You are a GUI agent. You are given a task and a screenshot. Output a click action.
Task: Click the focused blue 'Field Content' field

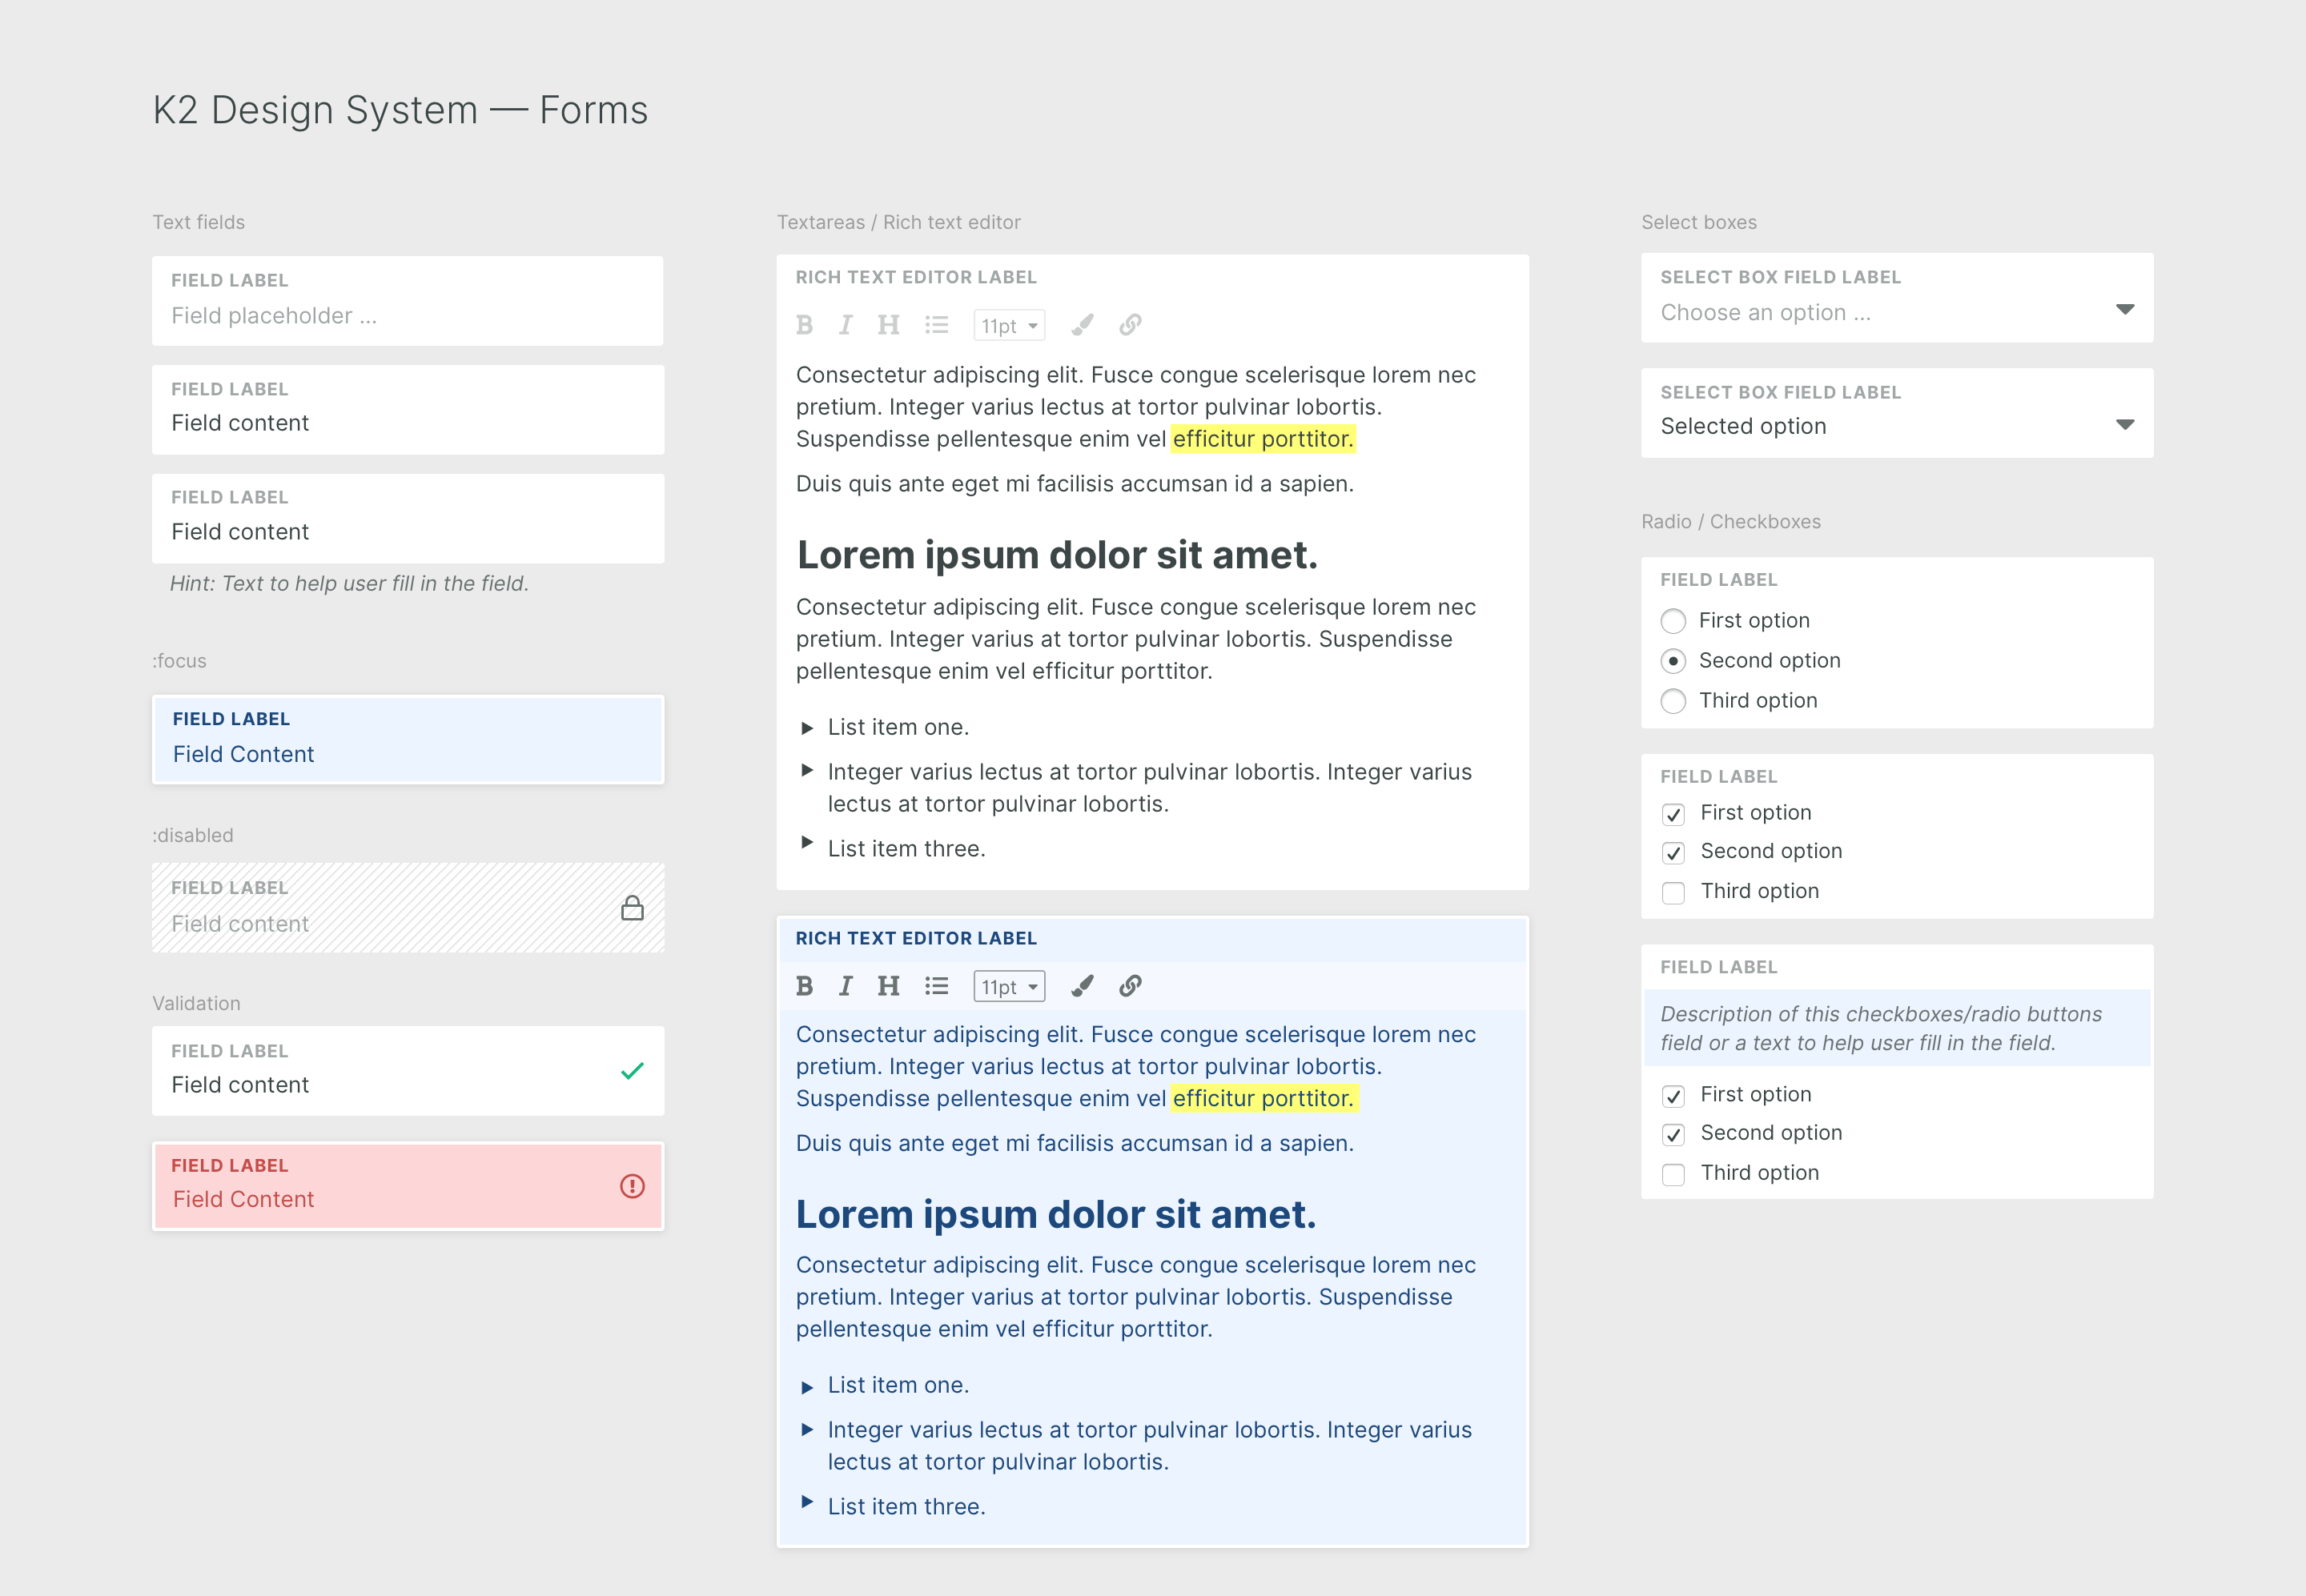click(x=408, y=740)
